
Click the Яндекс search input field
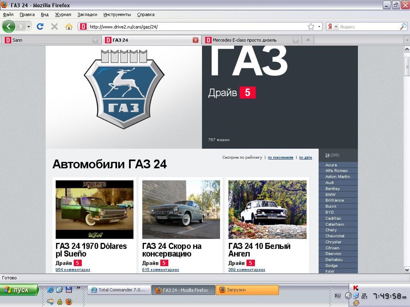click(369, 26)
